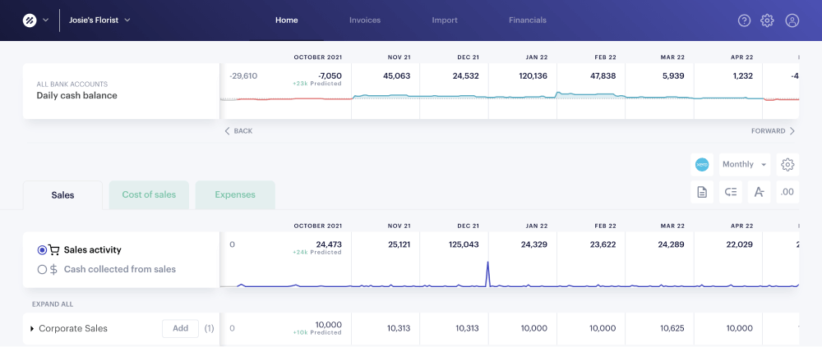Move forward in the cash timeline
822x347 pixels.
tap(774, 131)
